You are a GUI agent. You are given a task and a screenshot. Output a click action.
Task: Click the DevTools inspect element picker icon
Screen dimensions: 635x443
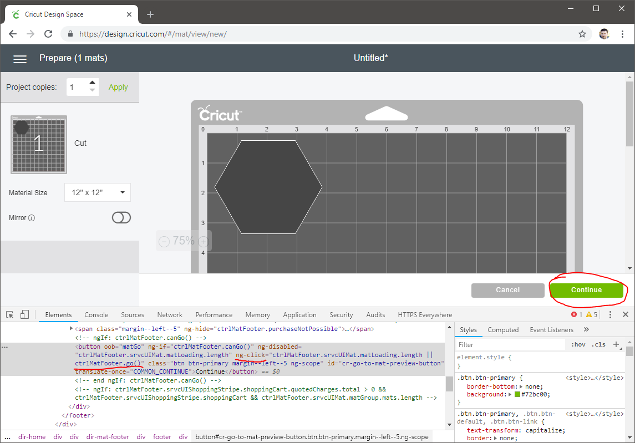tap(10, 315)
